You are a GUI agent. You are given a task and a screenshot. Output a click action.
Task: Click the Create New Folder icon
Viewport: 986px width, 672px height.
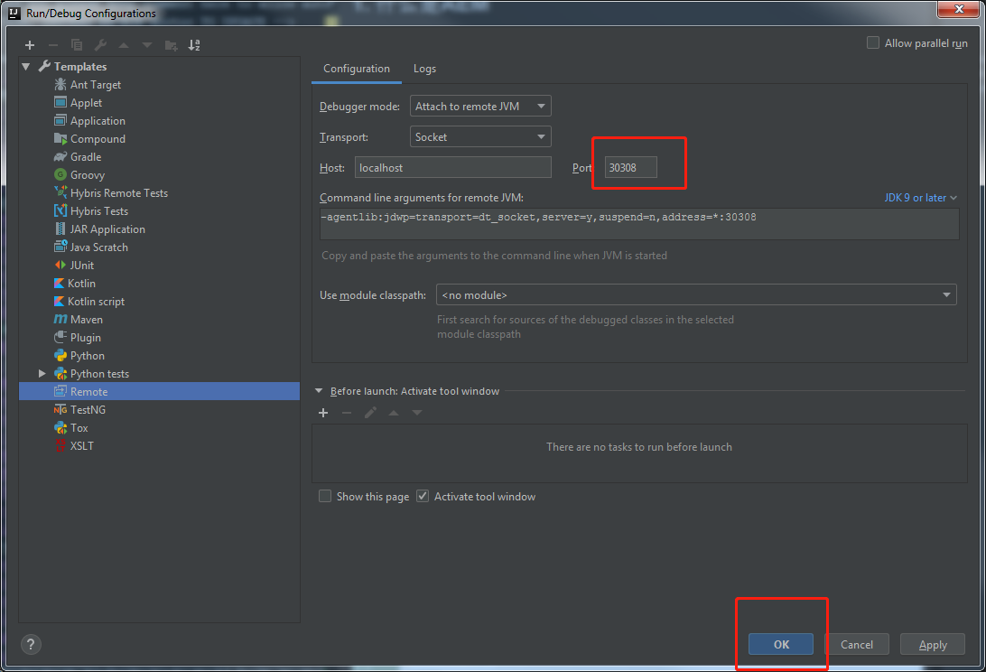point(171,44)
